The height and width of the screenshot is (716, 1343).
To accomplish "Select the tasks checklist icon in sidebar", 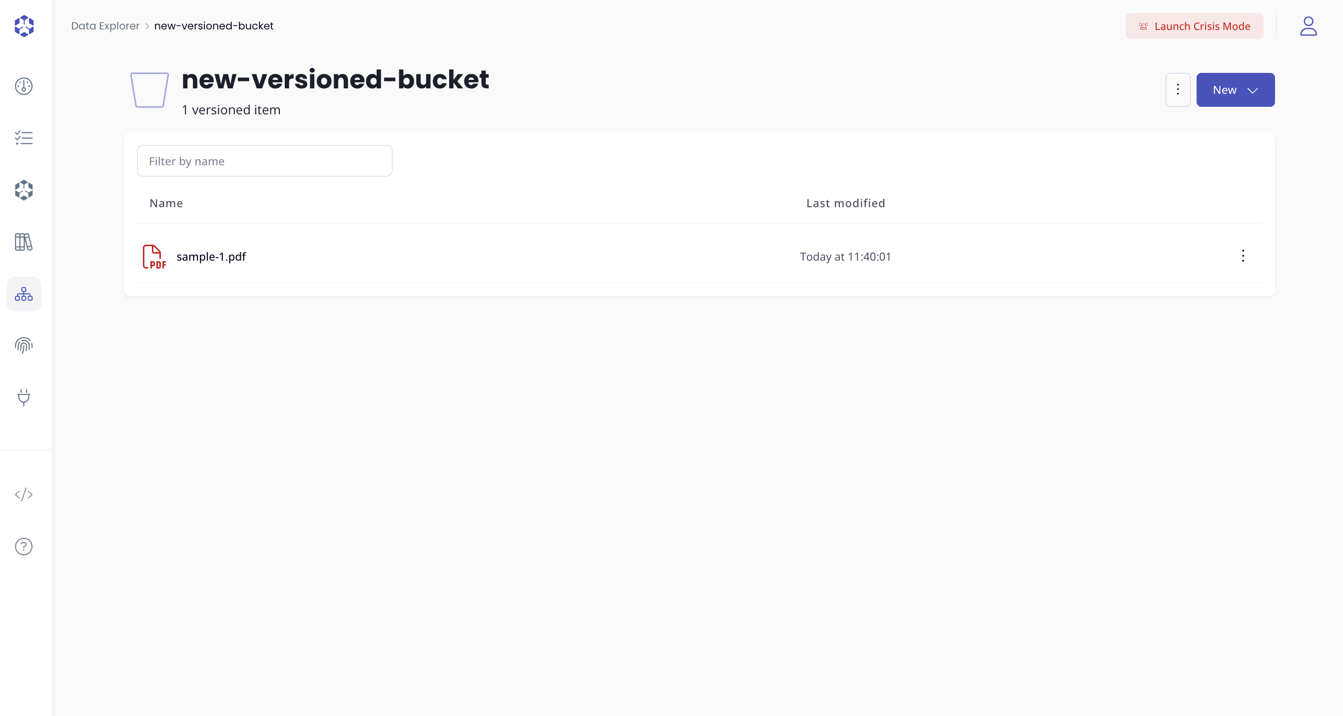I will click(23, 138).
